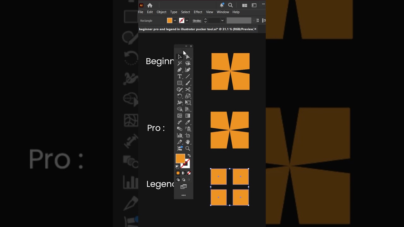Set paint mode to Gradient
Screen dimensions: 404x227
click(183, 173)
